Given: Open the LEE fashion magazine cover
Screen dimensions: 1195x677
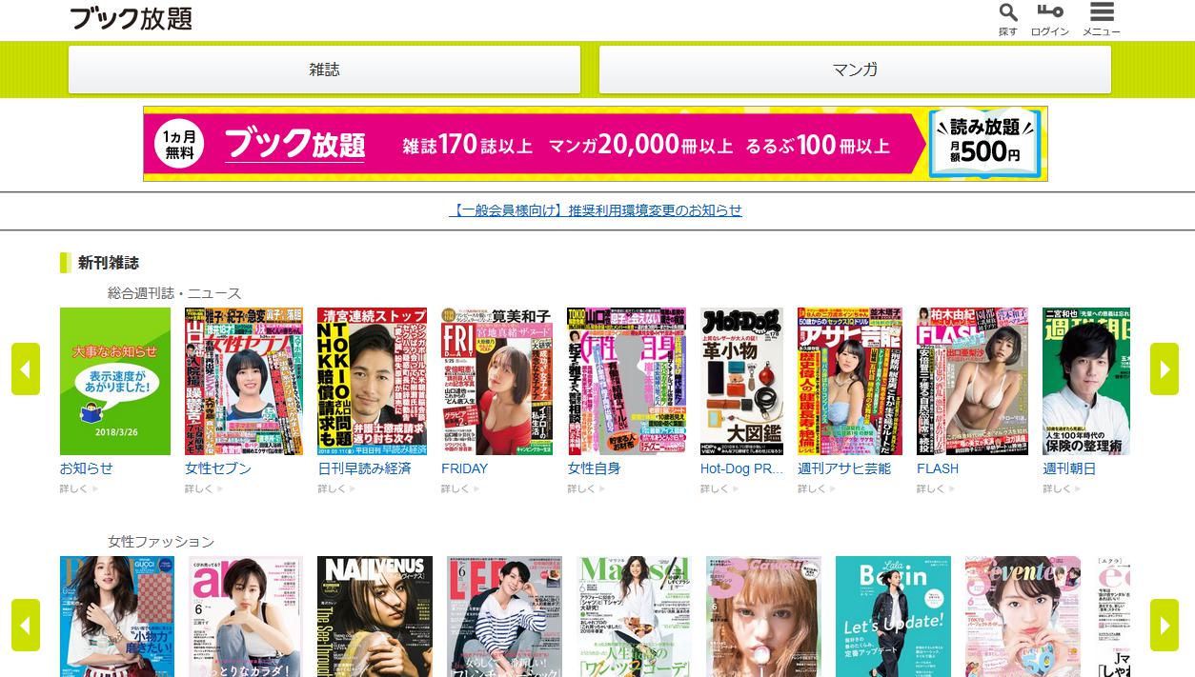Looking at the screenshot, I should click(504, 616).
